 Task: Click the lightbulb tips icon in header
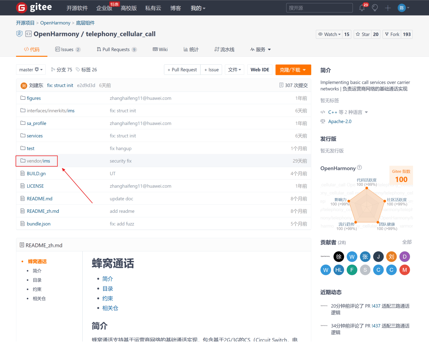375,8
